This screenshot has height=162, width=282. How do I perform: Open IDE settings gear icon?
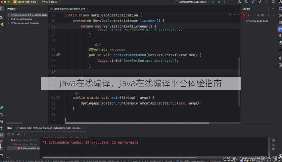[280, 2]
